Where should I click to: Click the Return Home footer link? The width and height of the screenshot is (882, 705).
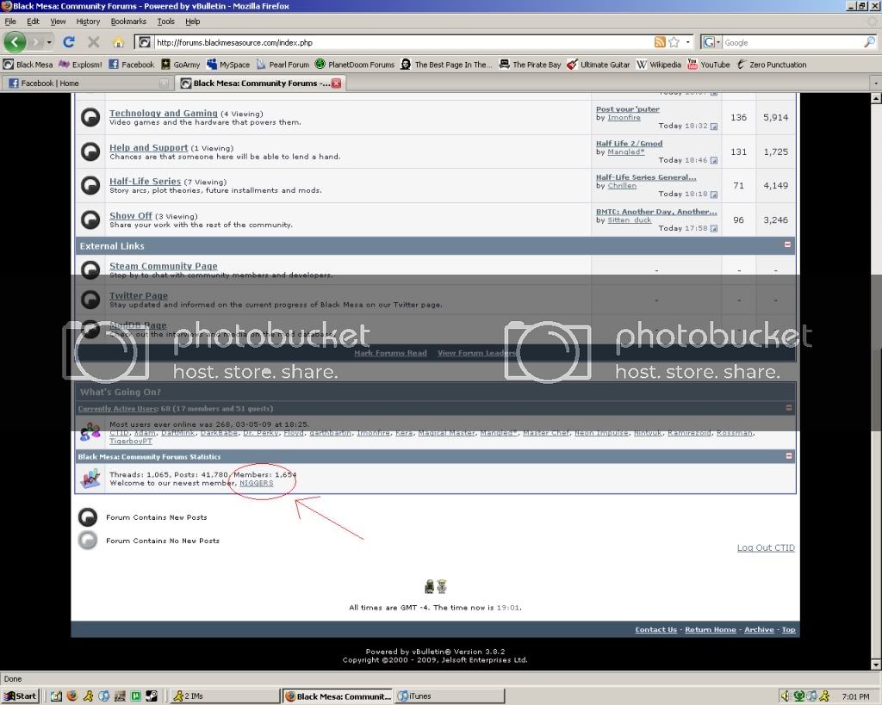pyautogui.click(x=711, y=629)
